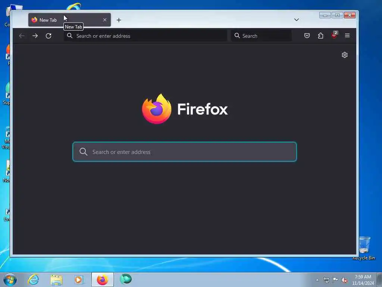Image resolution: width=382 pixels, height=287 pixels.
Task: Click the center Search or enter address field
Action: 185,152
